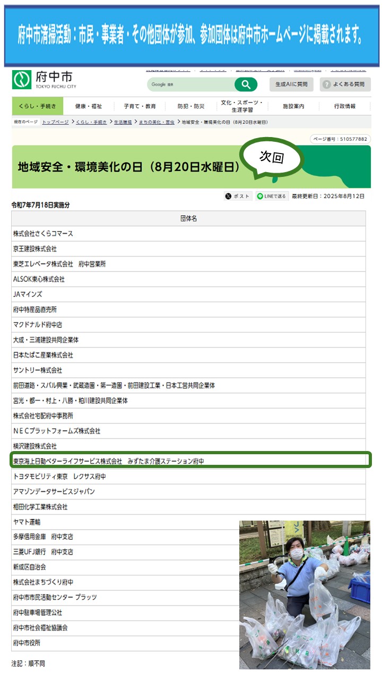Follow the くらし・手続き breadcrumb link
This screenshot has height=680, width=382.
pos(91,122)
